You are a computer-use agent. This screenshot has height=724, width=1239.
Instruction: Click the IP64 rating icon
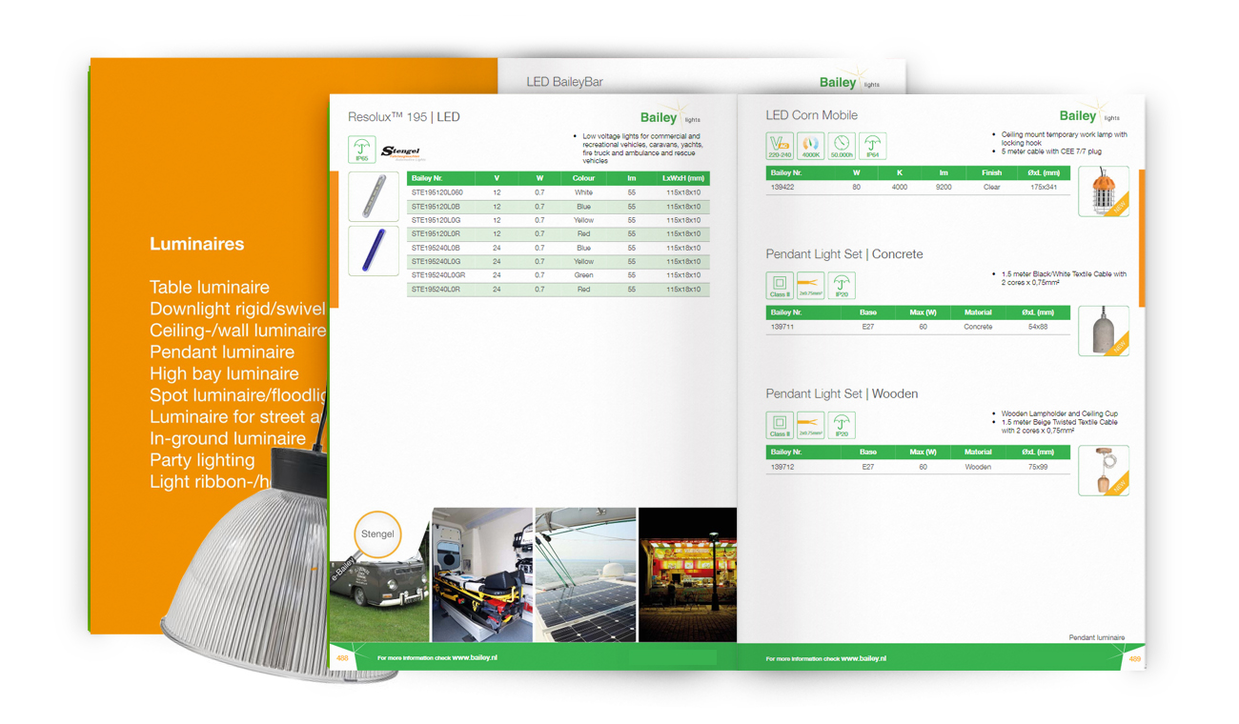pos(872,146)
